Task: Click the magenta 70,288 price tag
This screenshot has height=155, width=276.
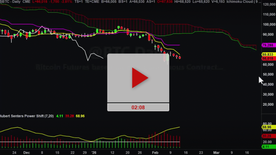Action: [267, 45]
